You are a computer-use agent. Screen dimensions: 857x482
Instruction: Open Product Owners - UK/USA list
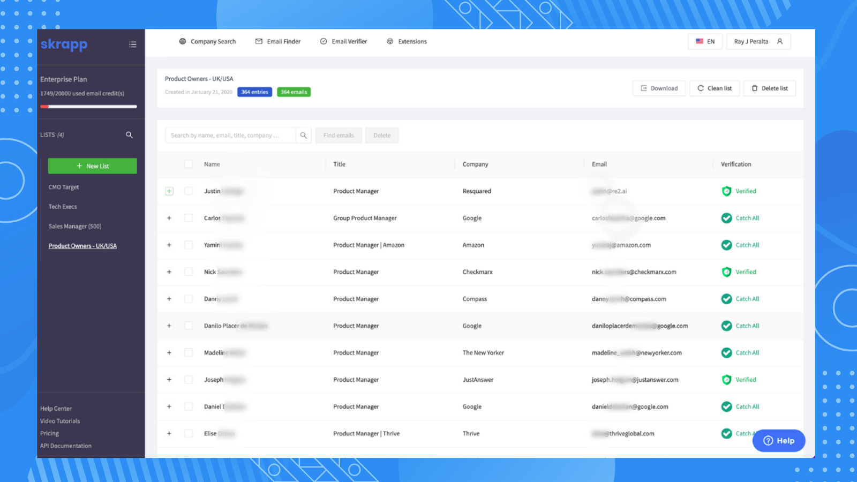coord(82,246)
